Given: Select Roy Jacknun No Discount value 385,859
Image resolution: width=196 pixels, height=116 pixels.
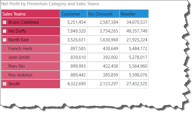Looking at the screenshot, I should coord(110,75).
